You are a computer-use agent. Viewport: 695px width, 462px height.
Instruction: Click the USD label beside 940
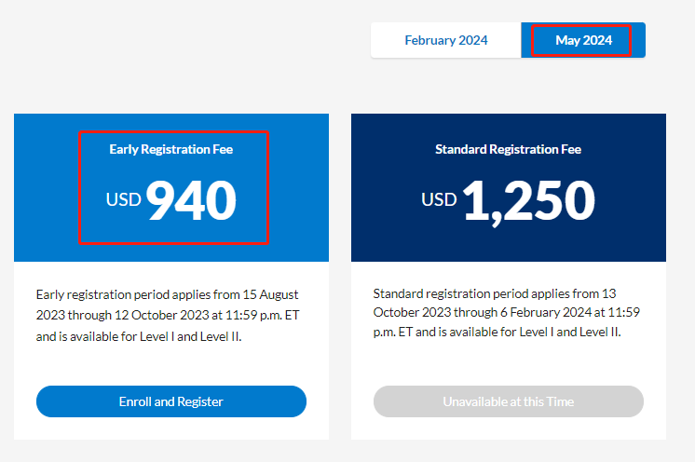[123, 199]
